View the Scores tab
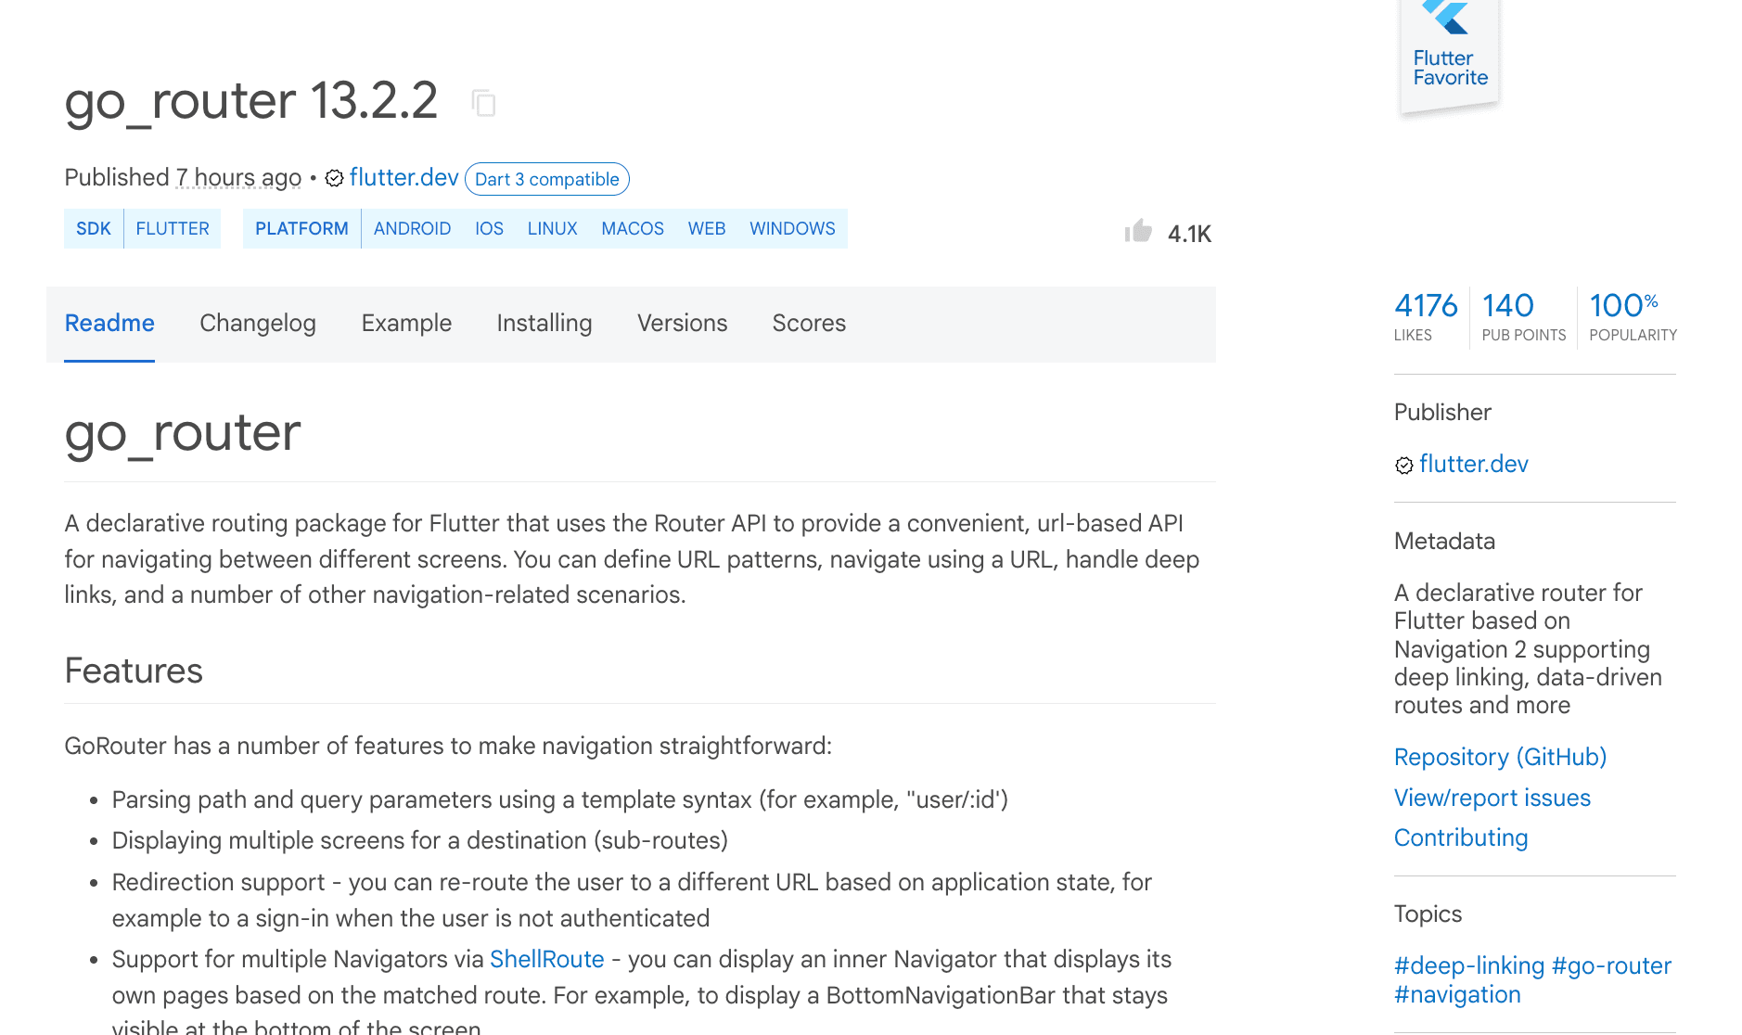The width and height of the screenshot is (1742, 1035). tap(808, 323)
